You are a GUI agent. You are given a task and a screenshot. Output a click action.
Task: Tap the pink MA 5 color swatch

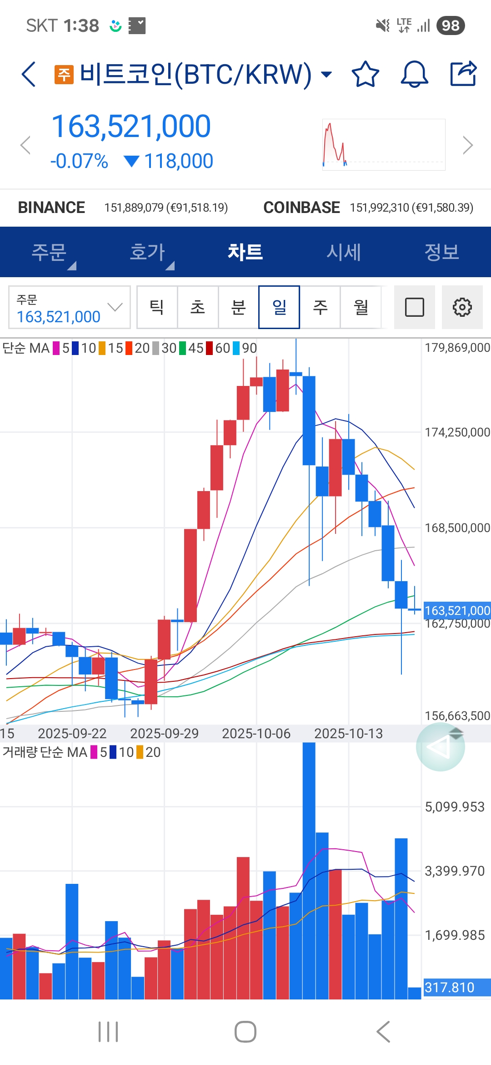pyautogui.click(x=57, y=348)
